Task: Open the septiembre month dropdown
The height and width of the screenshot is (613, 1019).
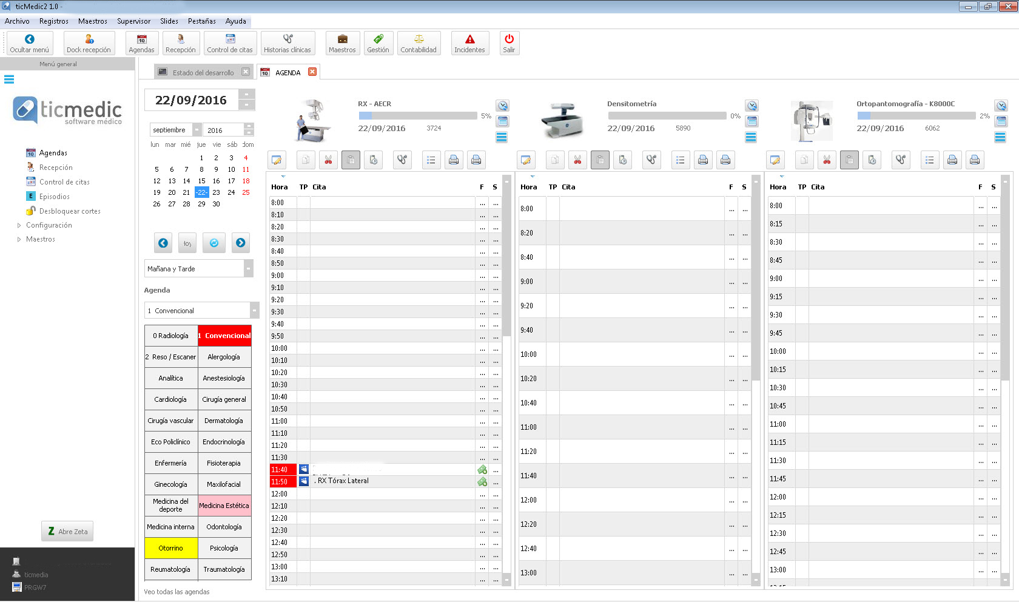Action: click(197, 130)
